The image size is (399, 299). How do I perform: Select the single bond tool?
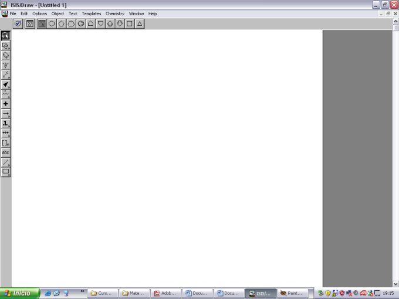pyautogui.click(x=6, y=75)
